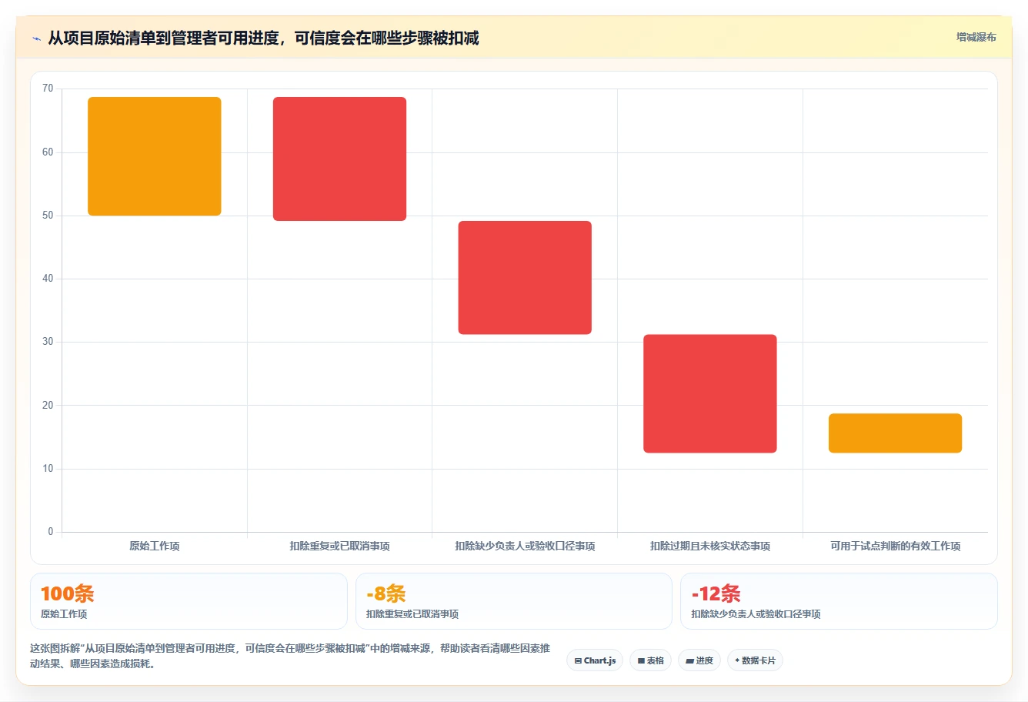Click the 原始工作项 caption in first card
This screenshot has width=1028, height=702.
(64, 614)
